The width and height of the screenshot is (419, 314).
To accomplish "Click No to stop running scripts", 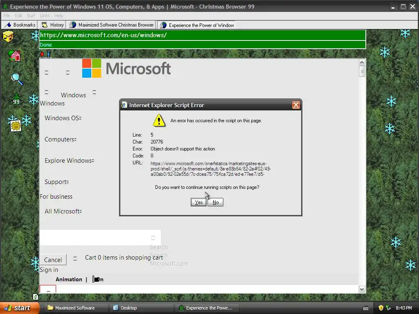I will coord(215,202).
